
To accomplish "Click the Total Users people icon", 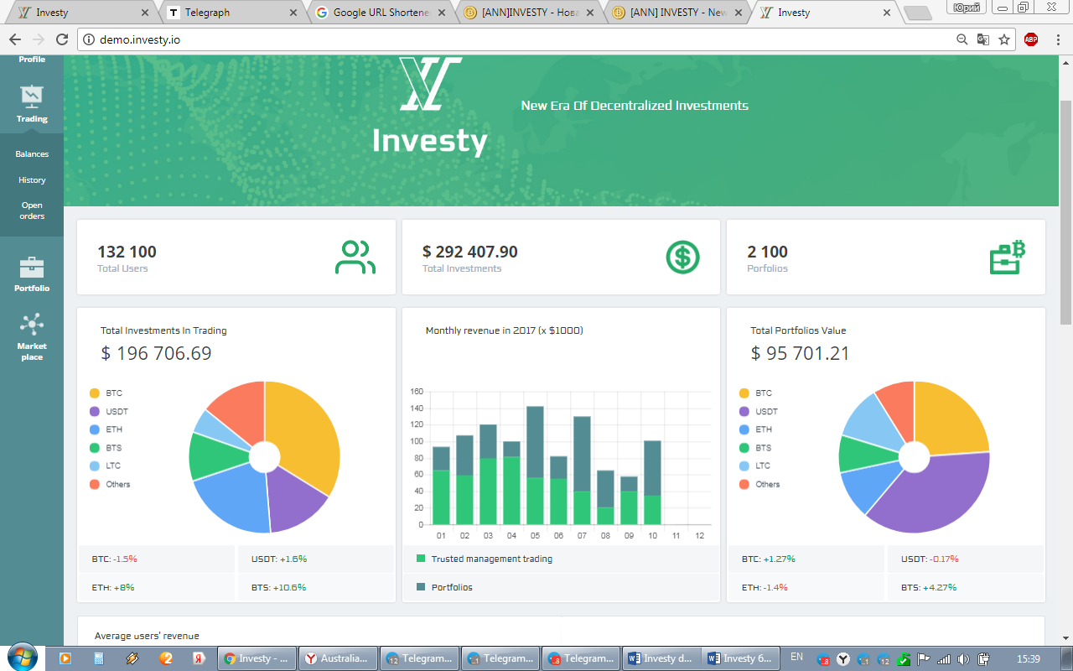I will [355, 257].
